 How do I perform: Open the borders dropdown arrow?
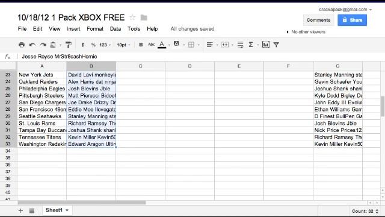pos(199,45)
